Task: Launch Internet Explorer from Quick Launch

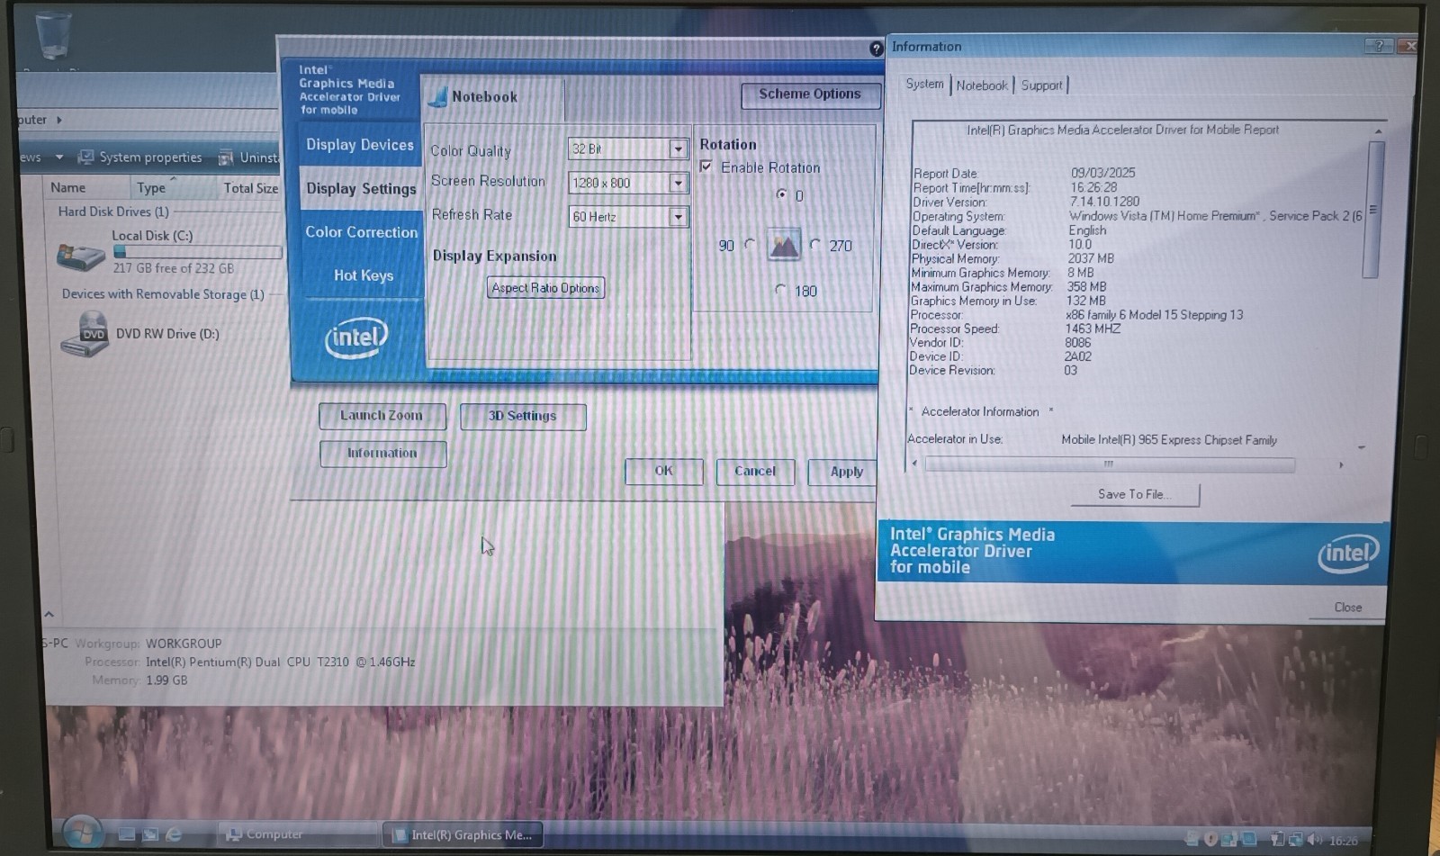Action: [x=174, y=834]
